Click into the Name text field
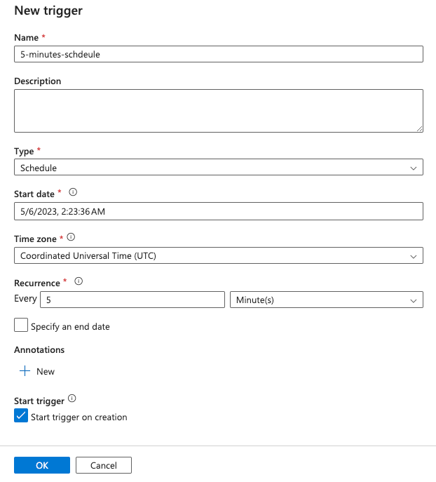Viewport: 436px width, 482px height. tap(218, 54)
